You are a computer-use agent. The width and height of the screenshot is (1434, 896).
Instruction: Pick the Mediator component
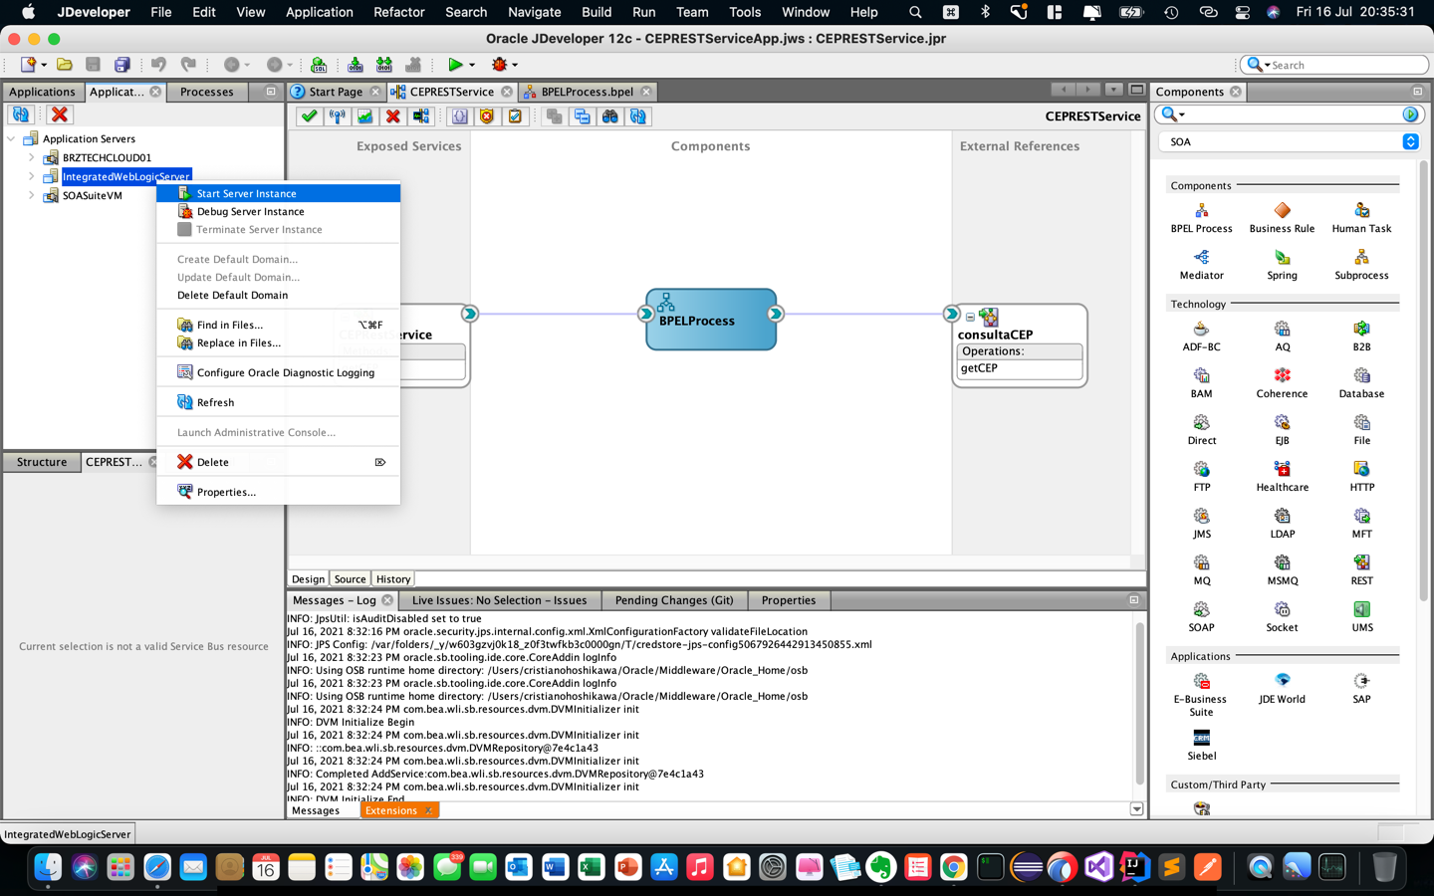pyautogui.click(x=1201, y=257)
